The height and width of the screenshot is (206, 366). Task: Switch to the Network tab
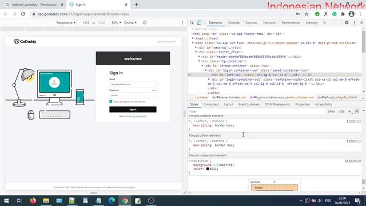click(x=269, y=23)
